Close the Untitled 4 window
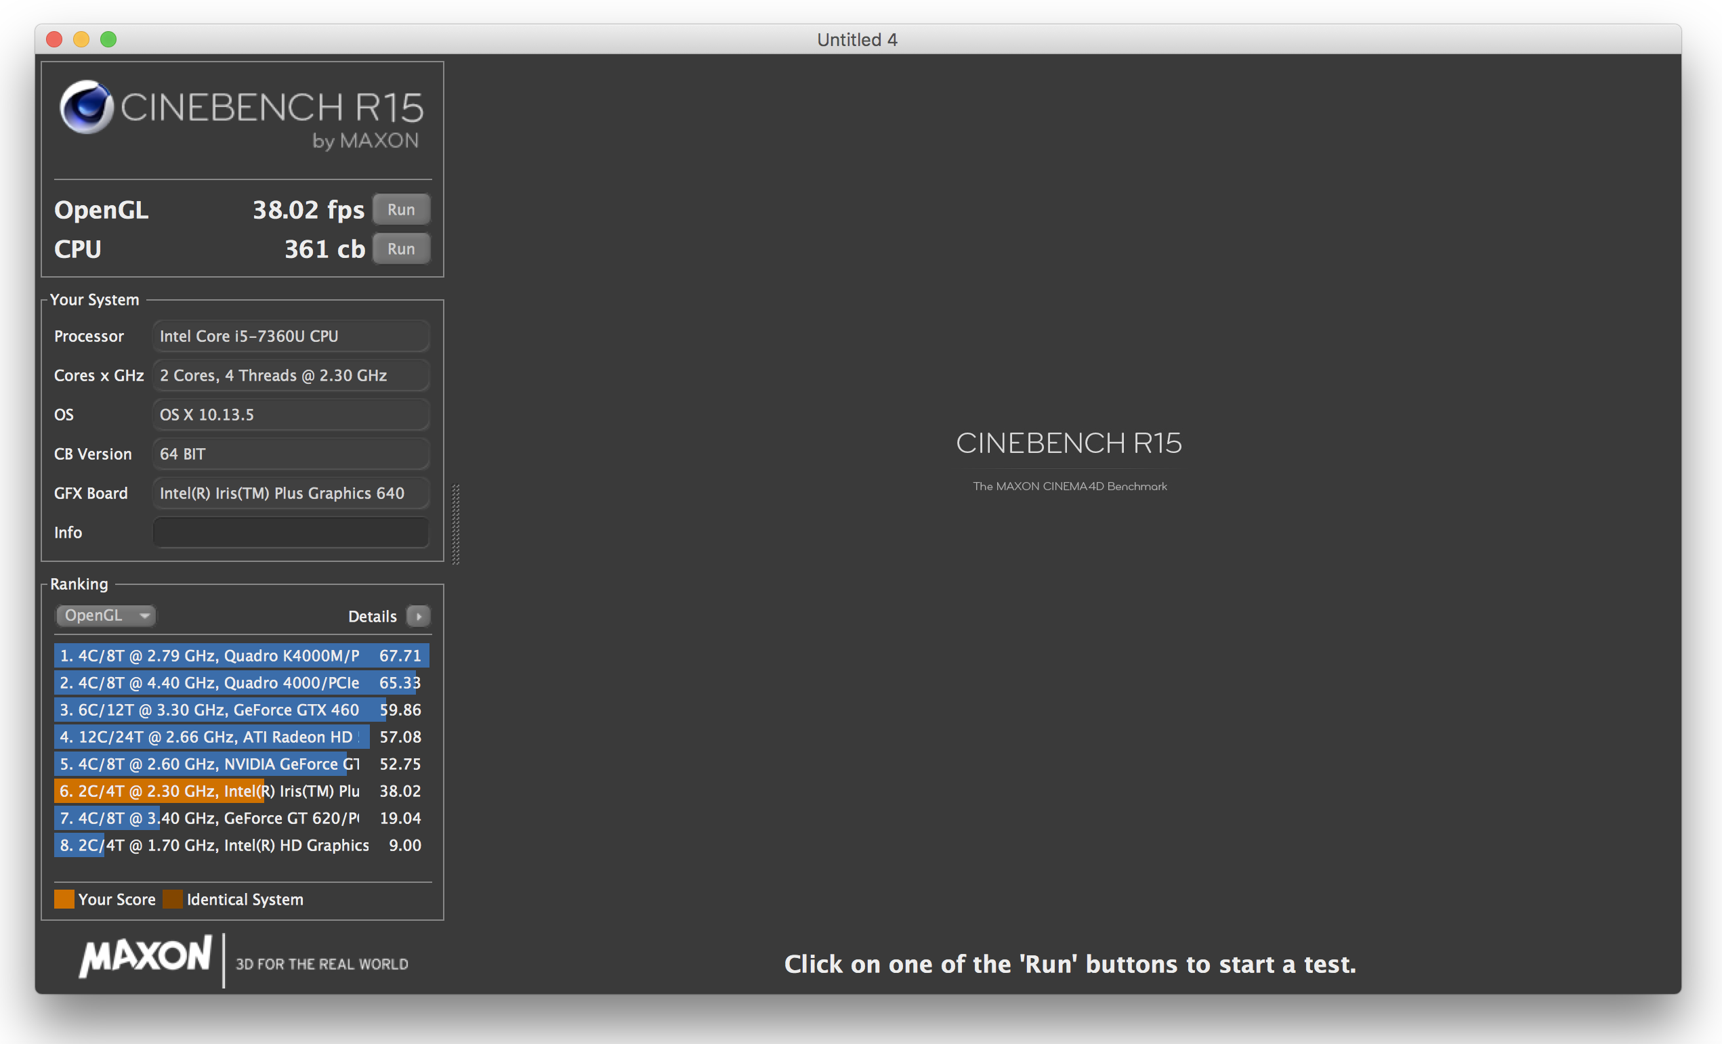The width and height of the screenshot is (1722, 1044). (54, 39)
